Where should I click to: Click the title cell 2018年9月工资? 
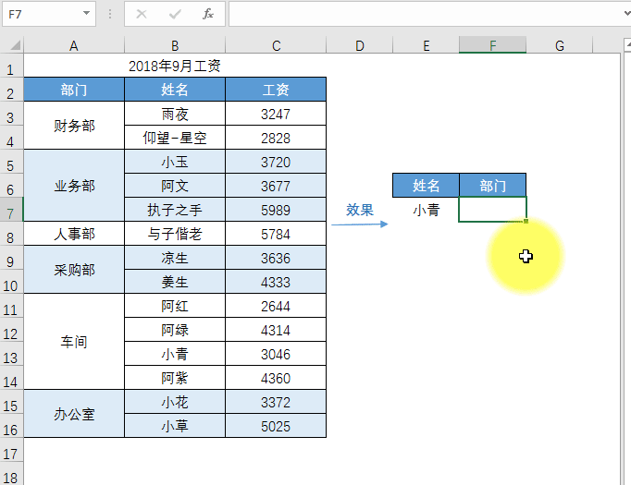click(175, 66)
